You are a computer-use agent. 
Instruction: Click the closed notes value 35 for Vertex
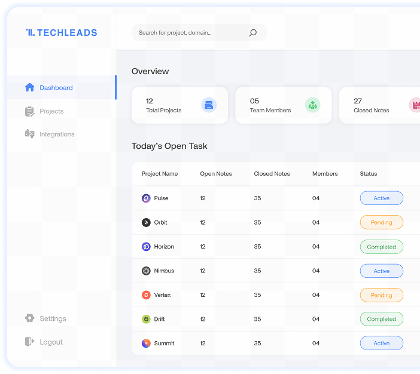coord(257,295)
